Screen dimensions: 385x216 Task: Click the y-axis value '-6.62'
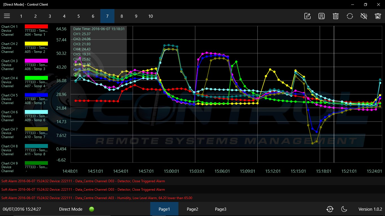61,160
